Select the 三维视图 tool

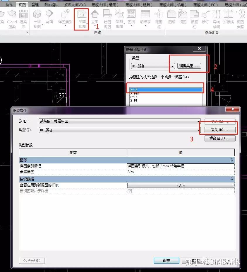[37, 19]
